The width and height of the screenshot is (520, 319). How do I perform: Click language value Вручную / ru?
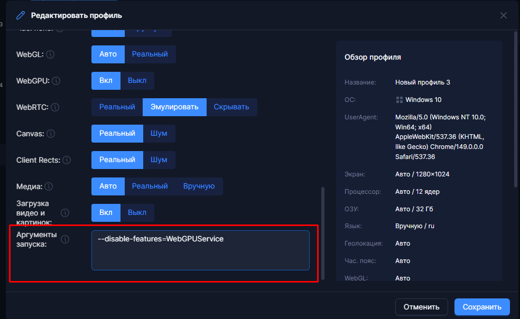point(414,226)
